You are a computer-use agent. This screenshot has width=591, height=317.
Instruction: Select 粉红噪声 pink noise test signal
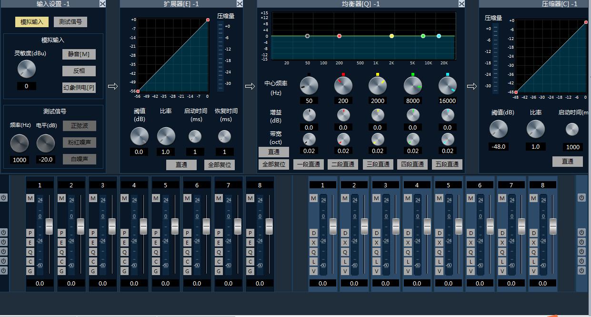79,143
